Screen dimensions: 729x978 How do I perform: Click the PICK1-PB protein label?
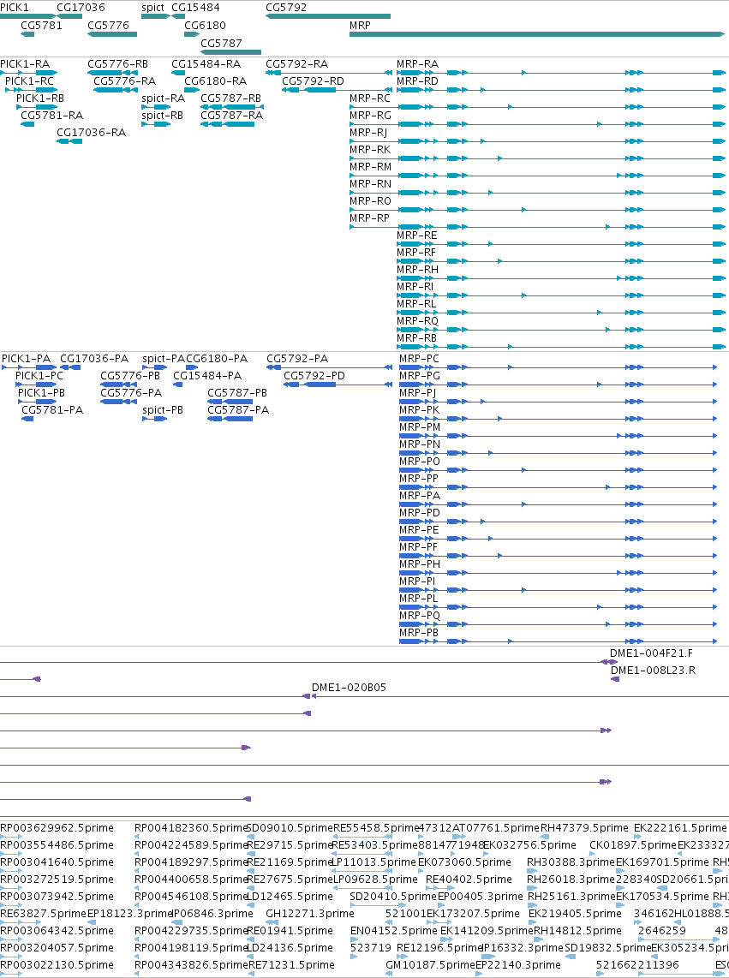[41, 393]
